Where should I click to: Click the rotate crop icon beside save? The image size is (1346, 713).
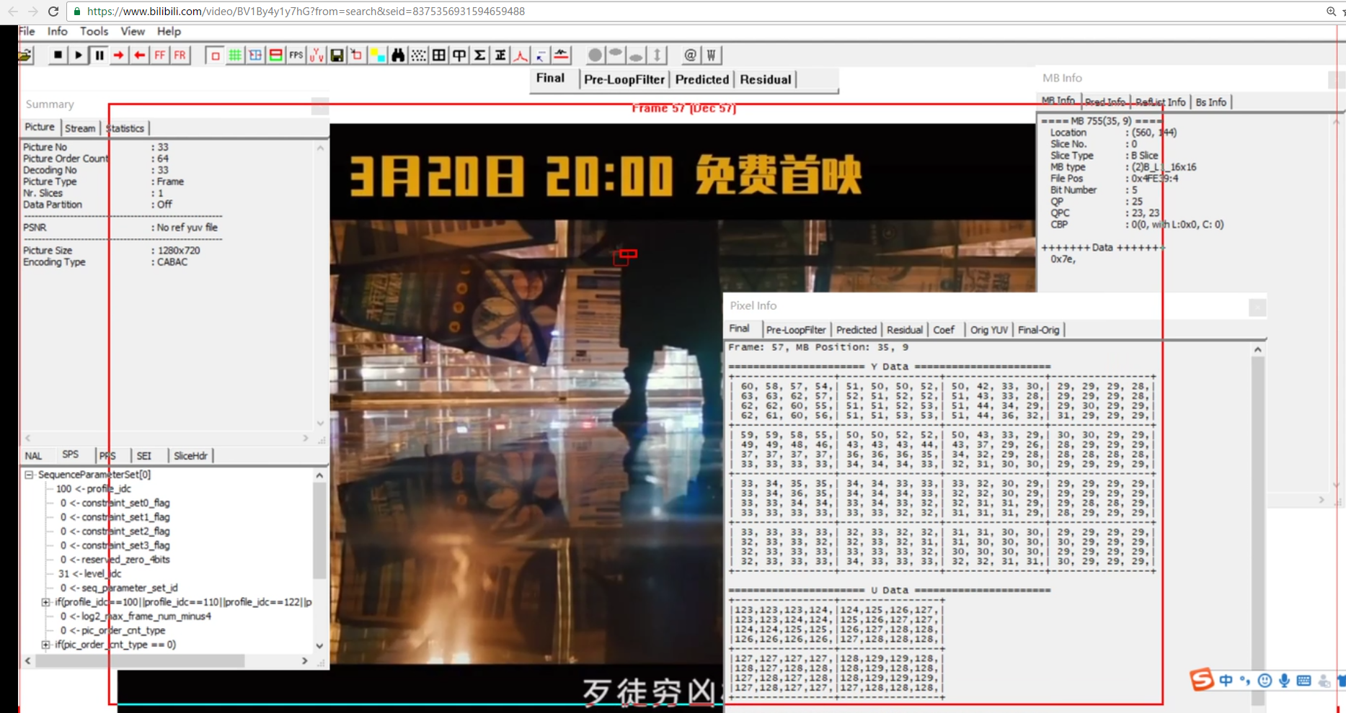tap(357, 55)
